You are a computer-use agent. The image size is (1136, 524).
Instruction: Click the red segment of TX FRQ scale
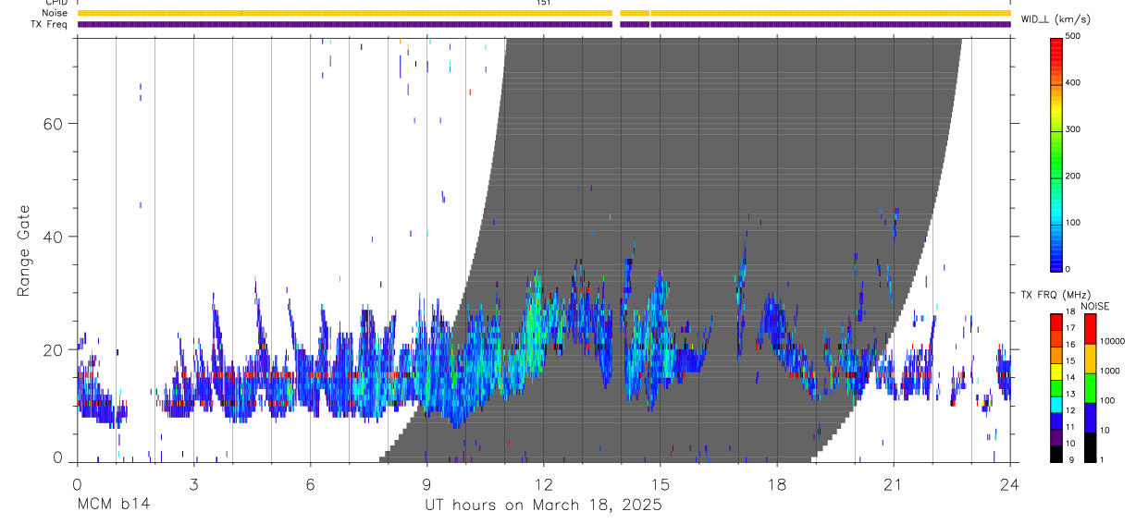[x=1056, y=321]
